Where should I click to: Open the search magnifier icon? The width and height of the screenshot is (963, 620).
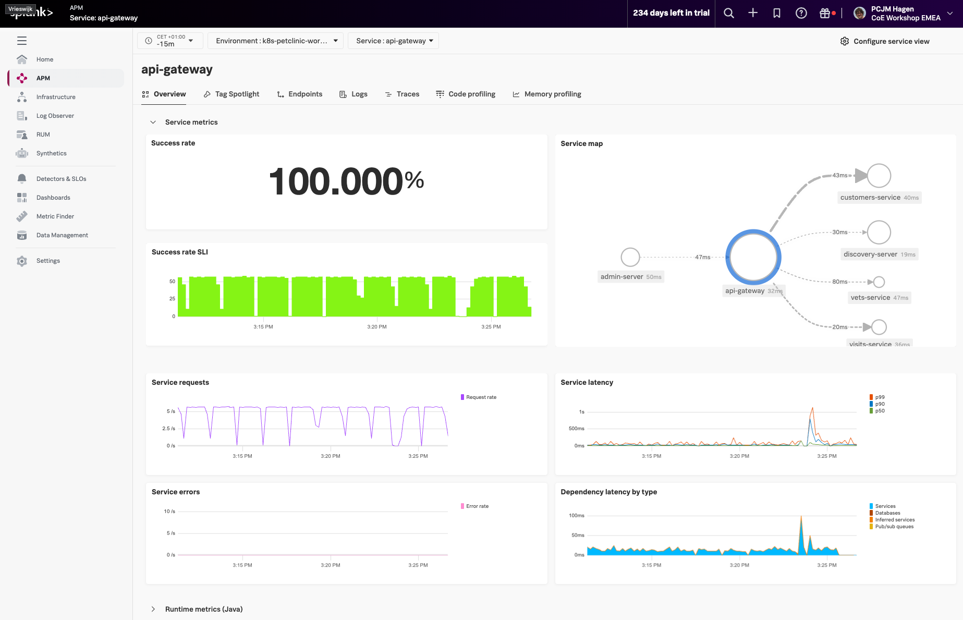pos(728,14)
